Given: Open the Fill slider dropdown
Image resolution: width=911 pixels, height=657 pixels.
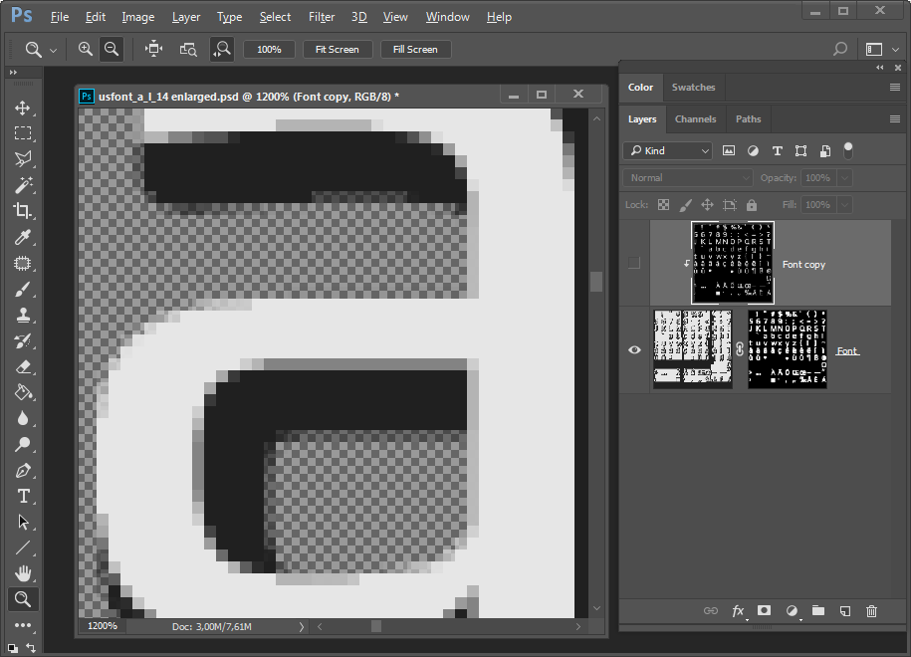Looking at the screenshot, I should click(845, 204).
